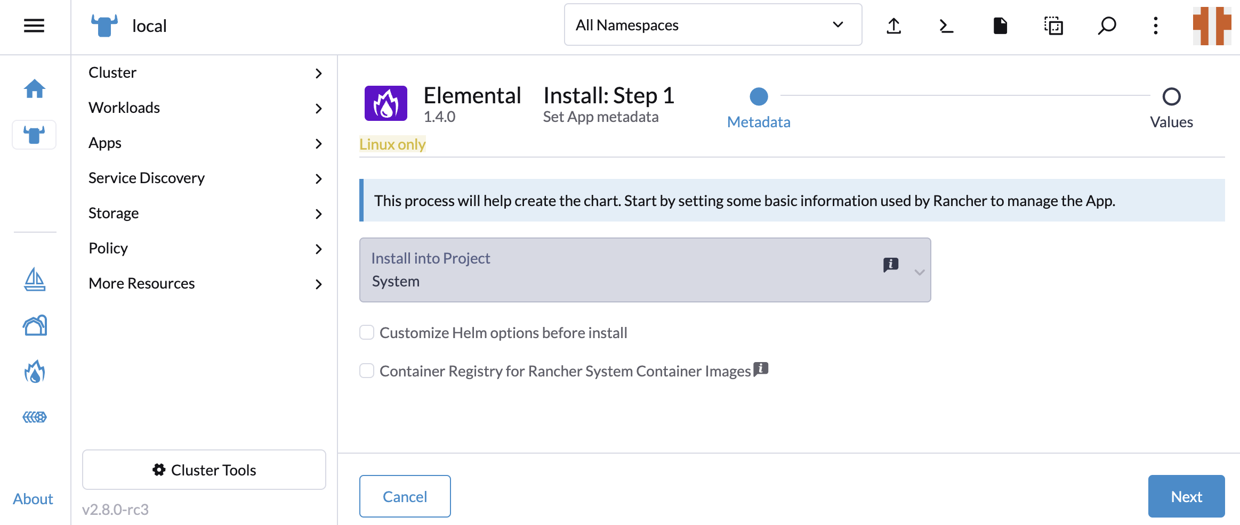Expand the Storage section chevron
Viewport: 1240px width, 525px height.
point(319,214)
